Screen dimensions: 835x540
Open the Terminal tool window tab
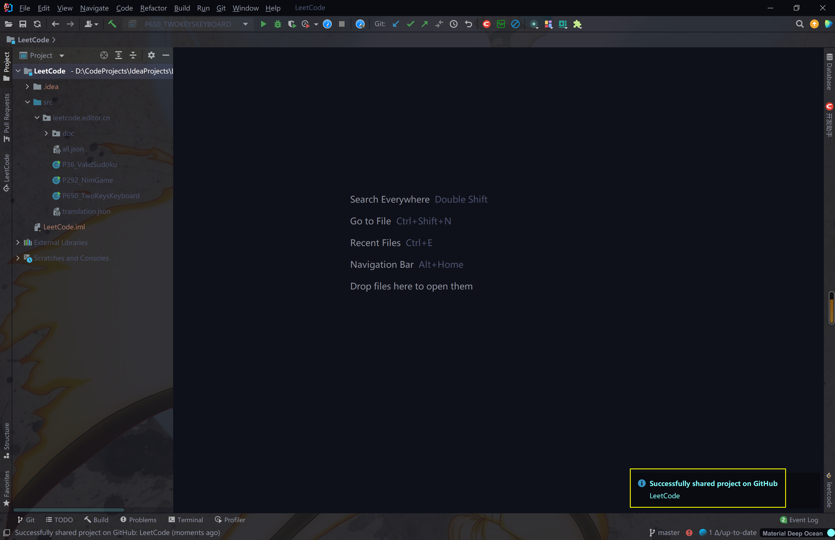click(186, 520)
